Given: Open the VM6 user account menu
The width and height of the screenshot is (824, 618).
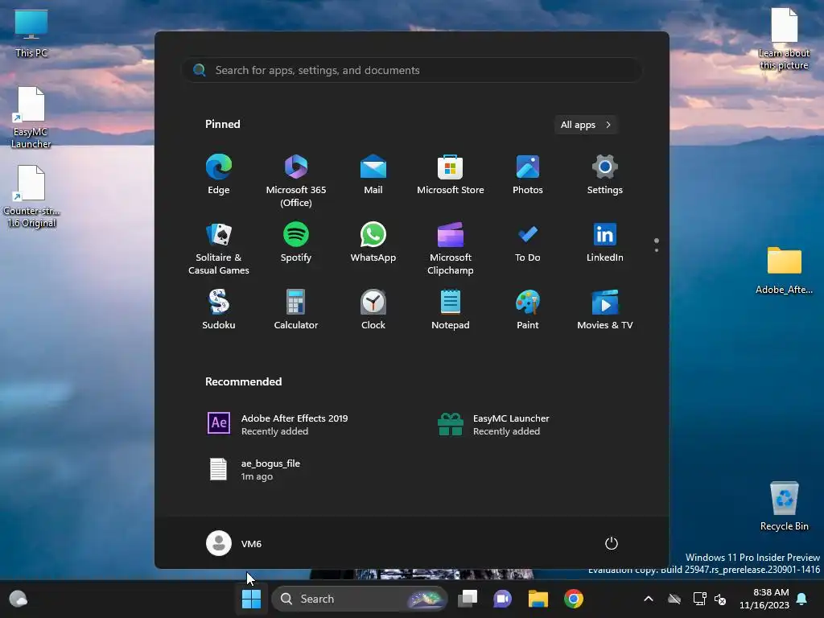Looking at the screenshot, I should click(x=234, y=543).
